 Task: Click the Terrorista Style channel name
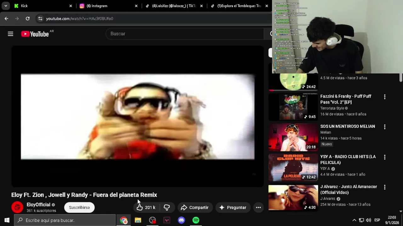(x=334, y=108)
